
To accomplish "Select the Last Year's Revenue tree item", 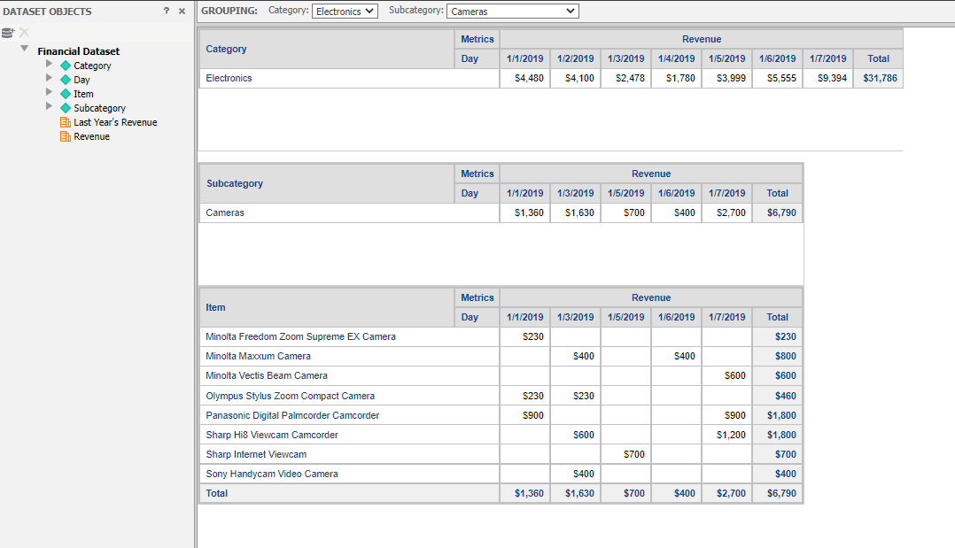I will tap(115, 122).
